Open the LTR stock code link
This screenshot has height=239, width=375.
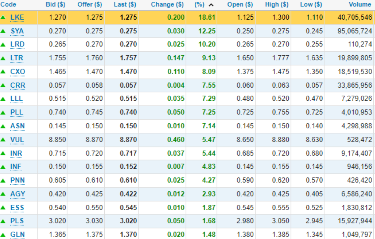(x=17, y=58)
